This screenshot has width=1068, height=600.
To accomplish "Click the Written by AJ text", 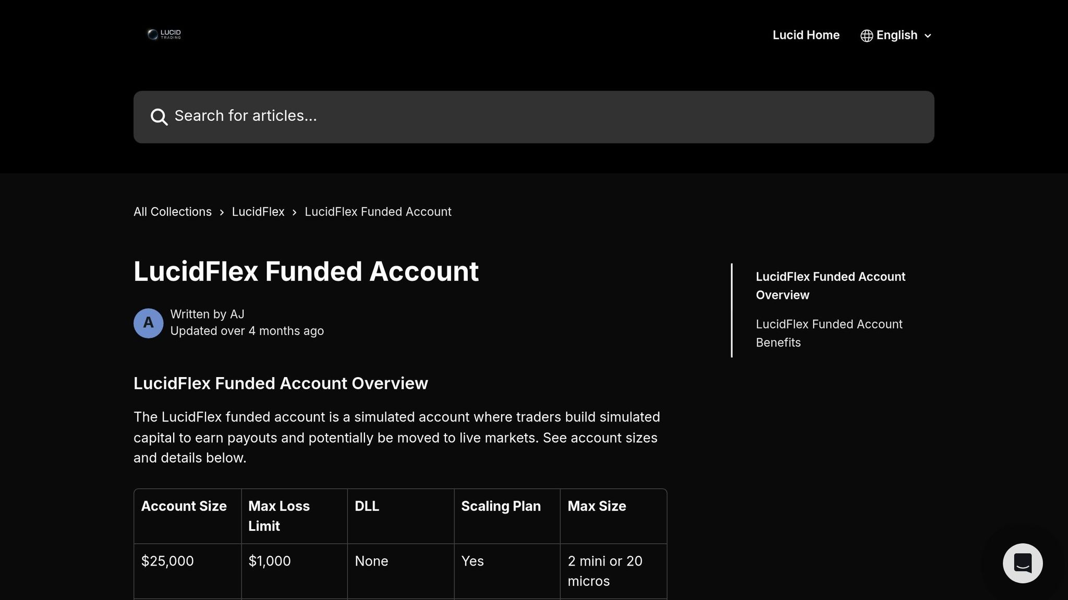I will point(207,315).
